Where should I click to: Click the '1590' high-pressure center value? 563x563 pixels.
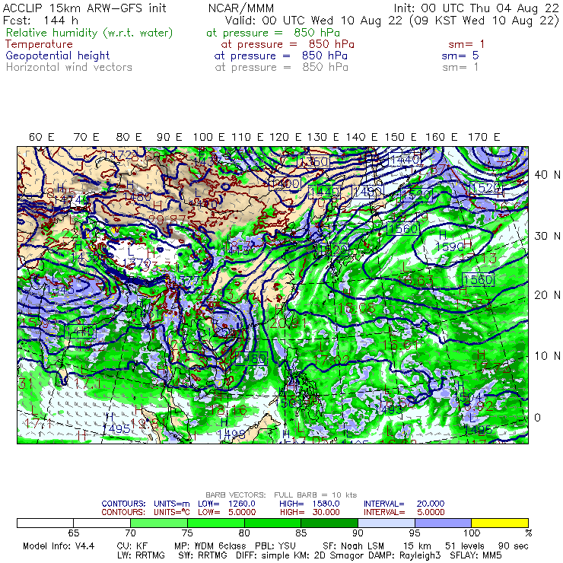tap(449, 247)
